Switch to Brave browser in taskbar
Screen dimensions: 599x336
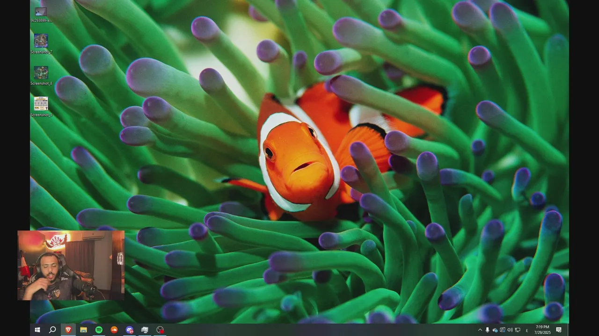68,330
